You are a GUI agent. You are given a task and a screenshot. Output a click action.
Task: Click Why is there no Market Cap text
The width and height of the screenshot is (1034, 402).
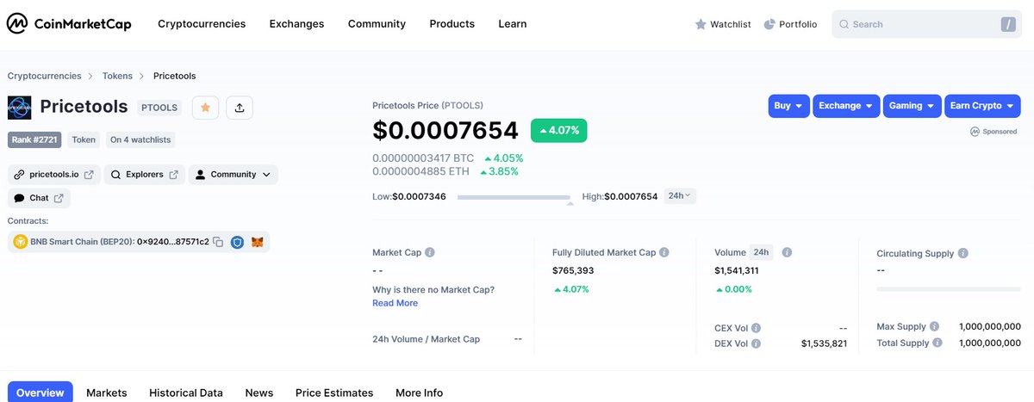point(433,289)
